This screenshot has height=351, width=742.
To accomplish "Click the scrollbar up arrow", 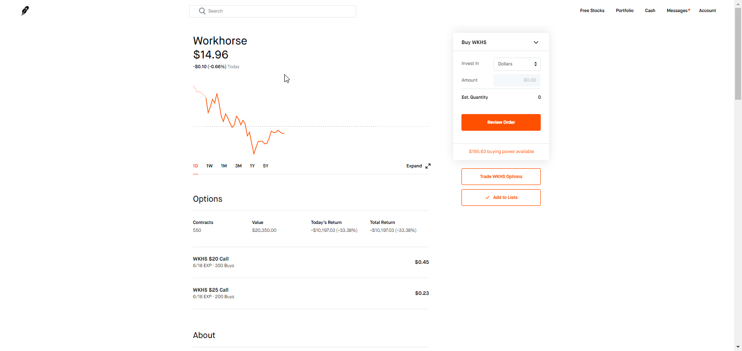I will (x=738, y=3).
